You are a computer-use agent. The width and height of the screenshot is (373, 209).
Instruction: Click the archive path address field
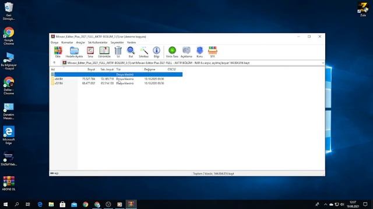click(x=192, y=63)
